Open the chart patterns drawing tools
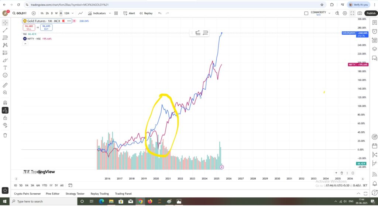 5,45
